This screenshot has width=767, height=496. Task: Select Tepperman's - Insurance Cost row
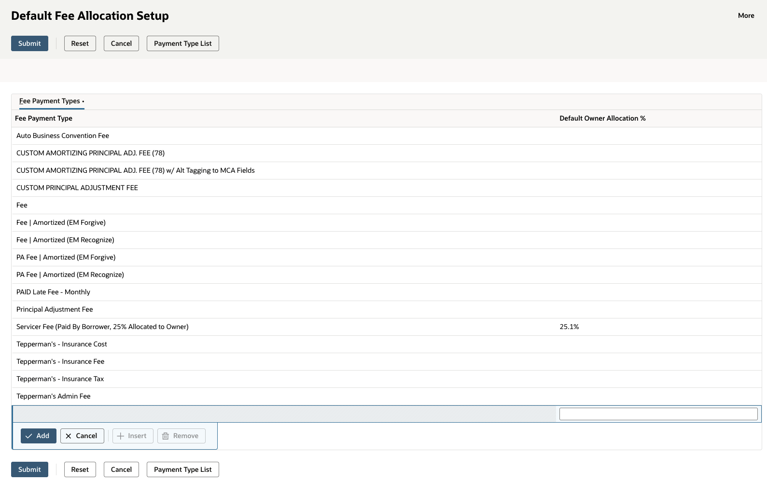[x=386, y=344]
